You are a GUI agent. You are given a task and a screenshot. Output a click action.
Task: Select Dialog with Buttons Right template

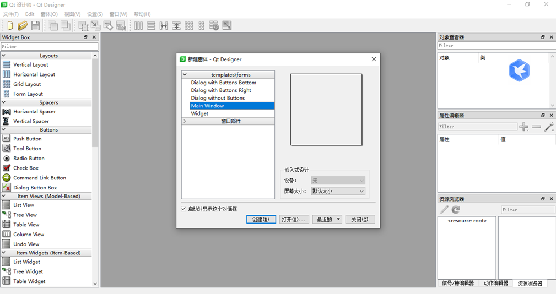221,90
